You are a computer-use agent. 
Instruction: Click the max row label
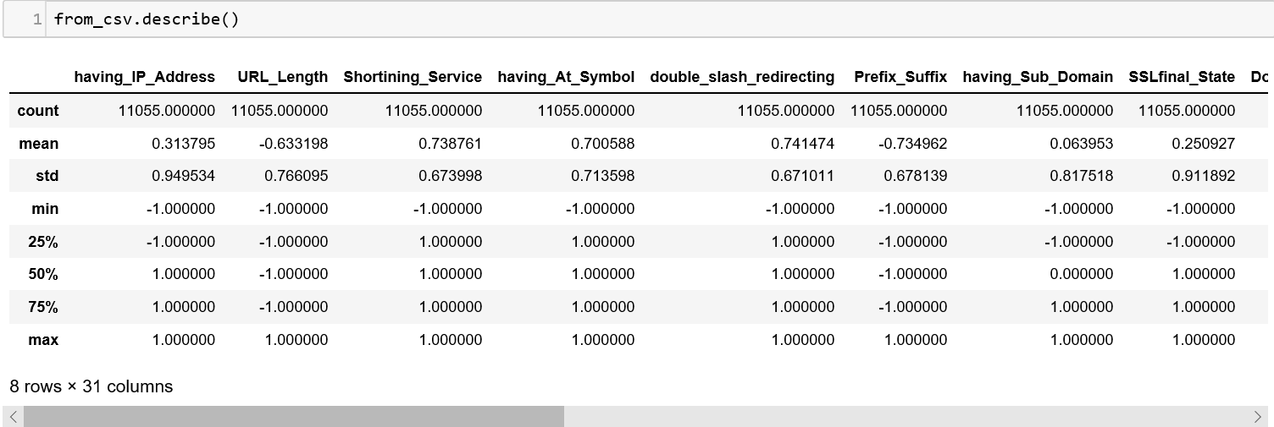pos(43,340)
